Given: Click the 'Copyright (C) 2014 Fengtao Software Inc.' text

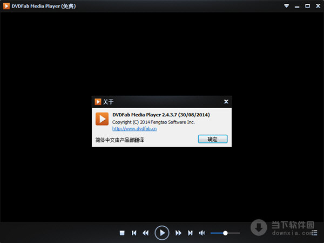Looking at the screenshot, I should 153,122.
